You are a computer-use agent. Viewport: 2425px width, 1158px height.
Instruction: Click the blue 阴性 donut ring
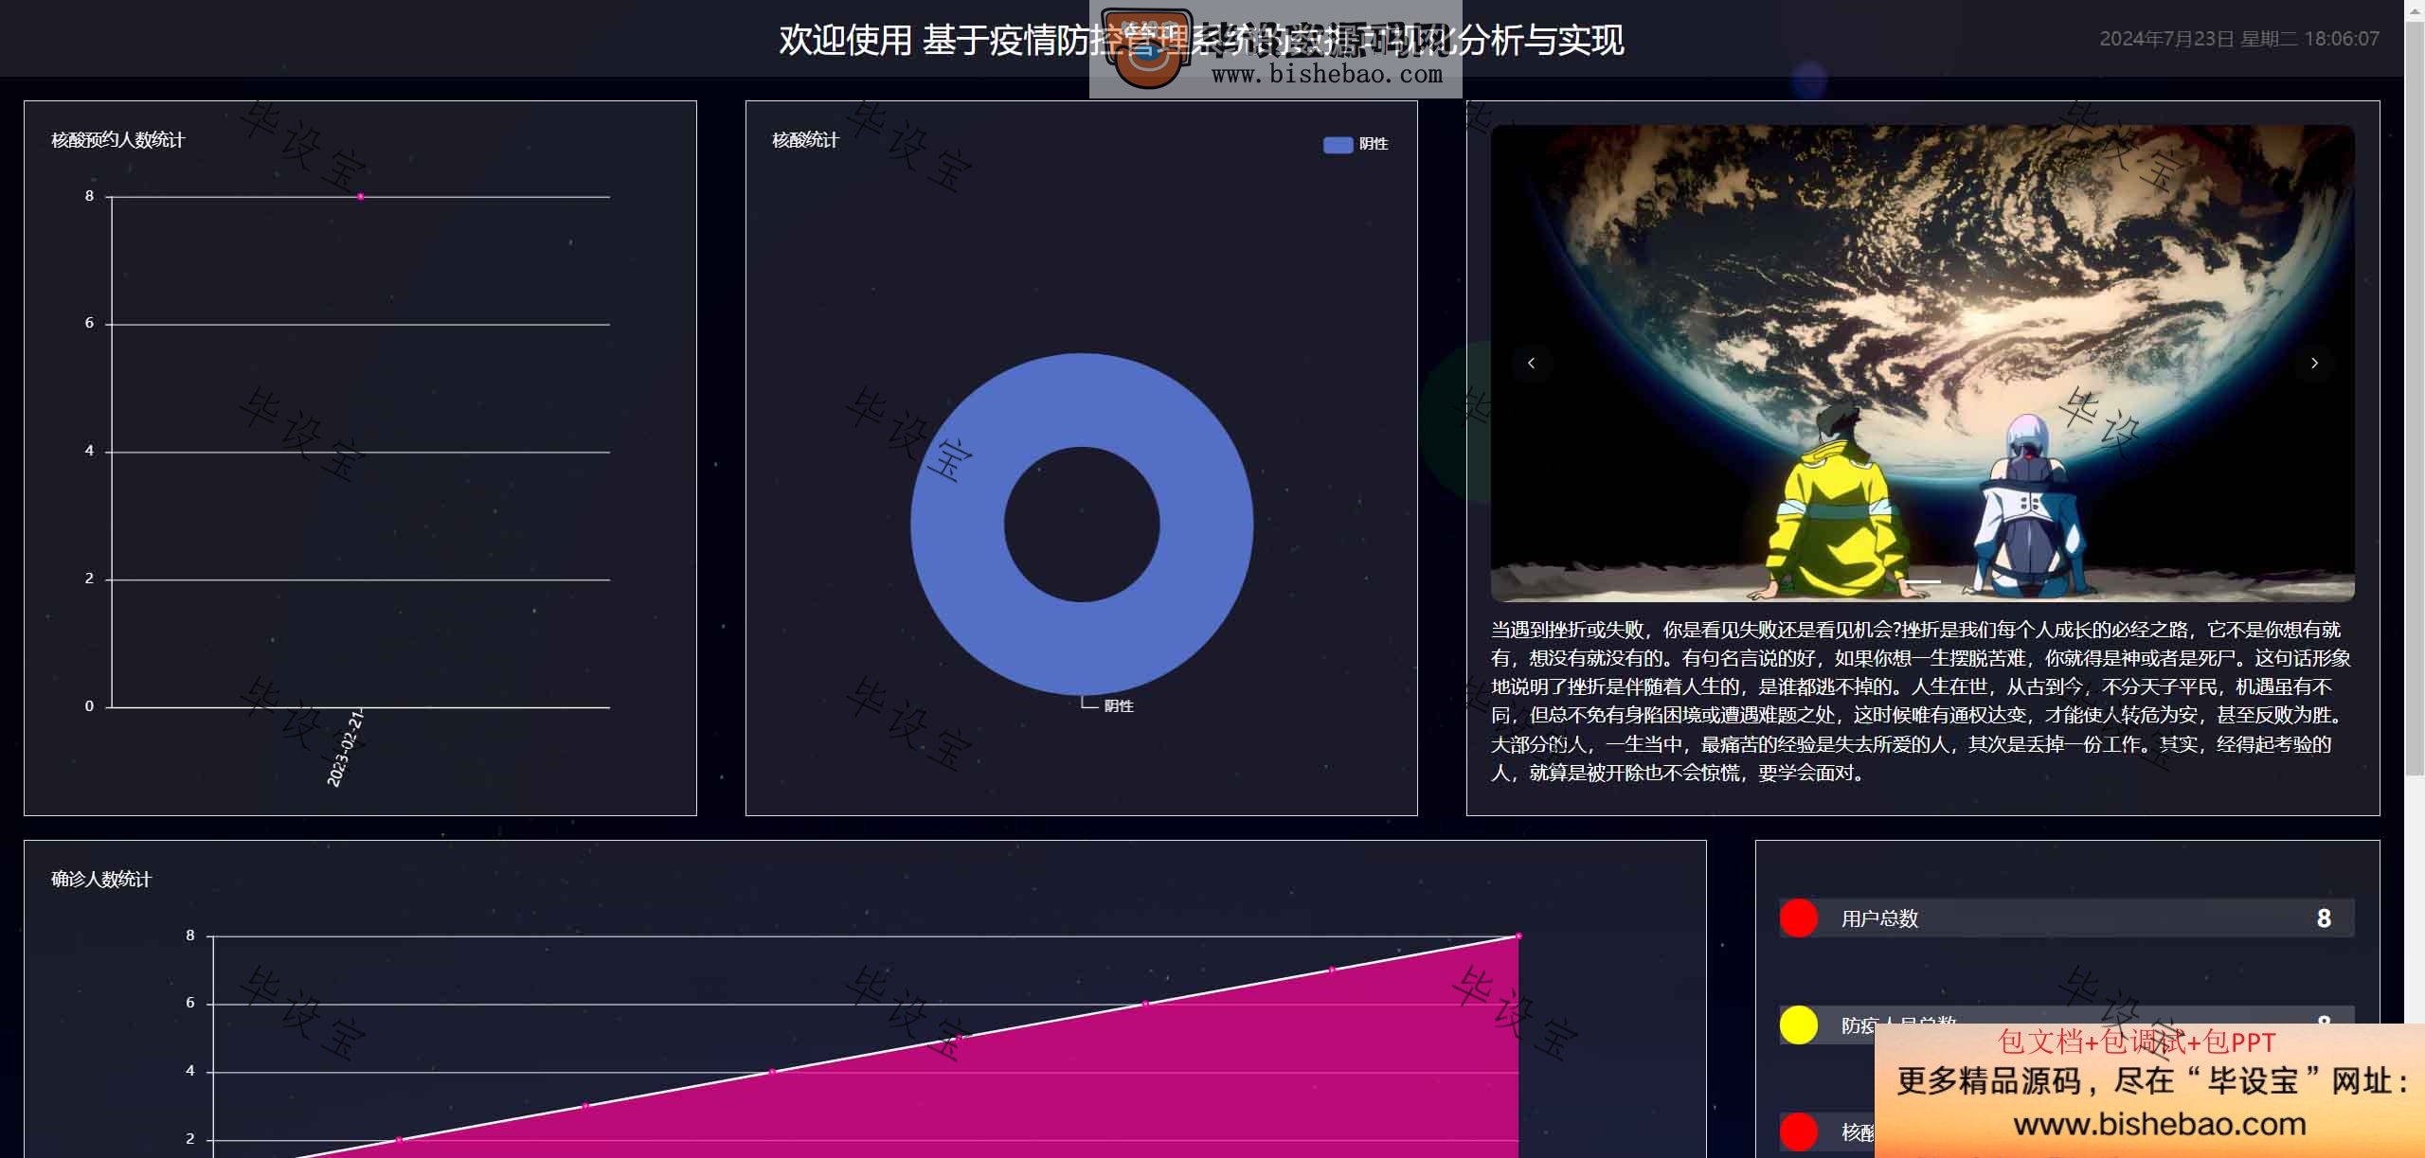(x=957, y=524)
